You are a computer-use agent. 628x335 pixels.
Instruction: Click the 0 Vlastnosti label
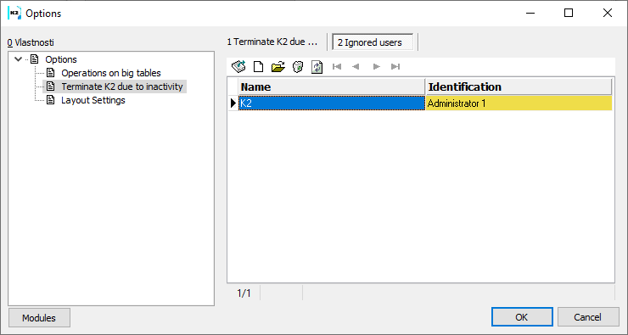pos(31,42)
